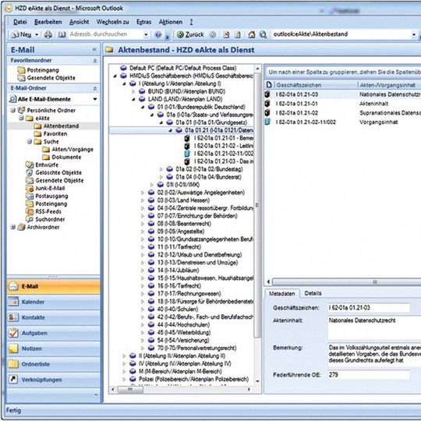Collapse the Persönliche Ordner tree node
The width and height of the screenshot is (421, 421).
(12, 110)
